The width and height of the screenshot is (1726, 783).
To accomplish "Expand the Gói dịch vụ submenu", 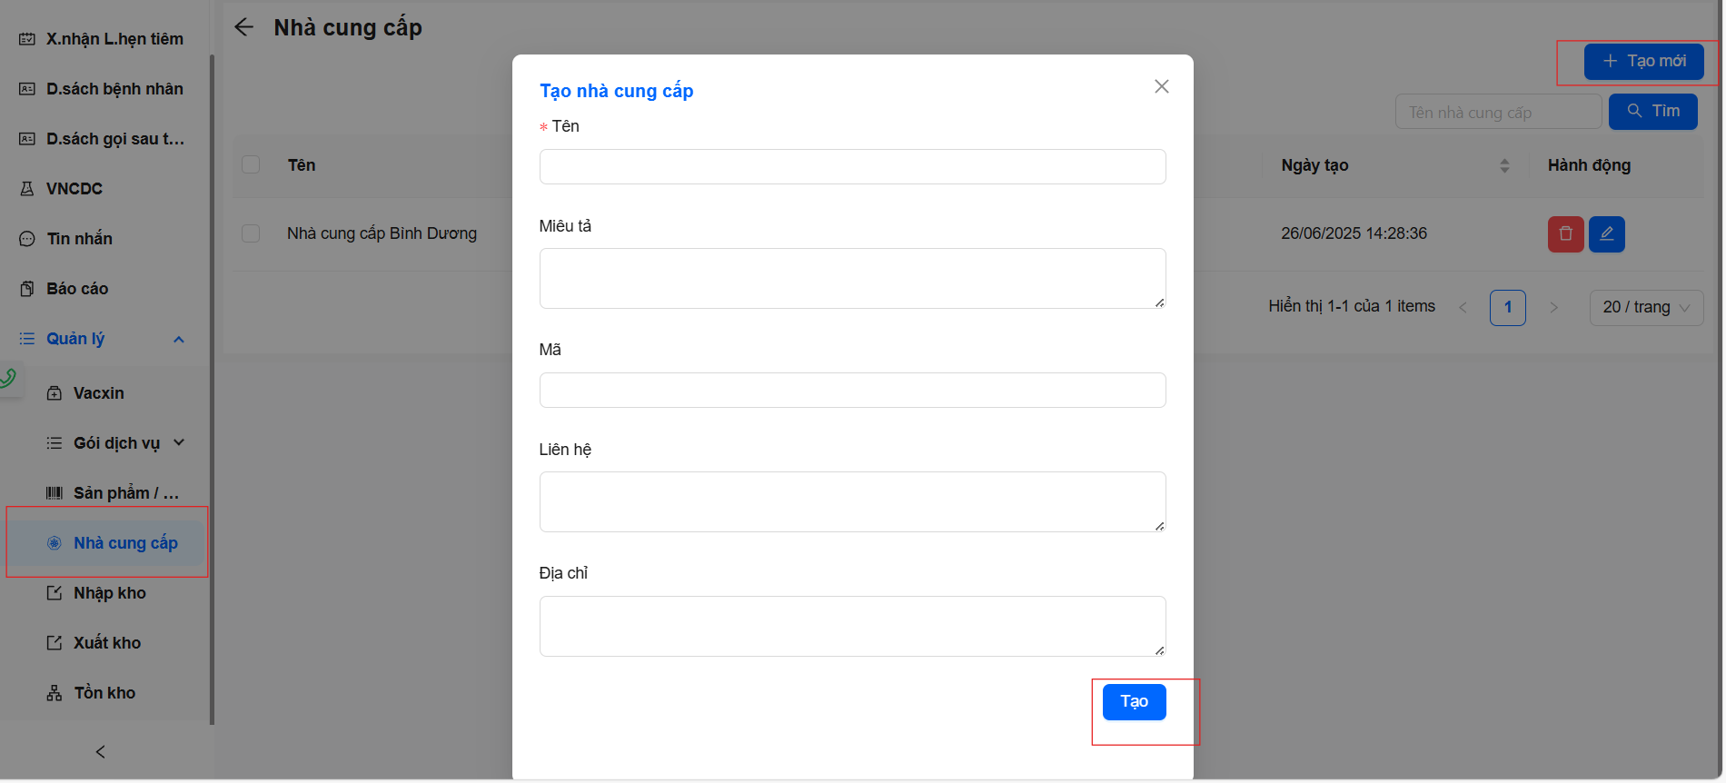I will (179, 442).
